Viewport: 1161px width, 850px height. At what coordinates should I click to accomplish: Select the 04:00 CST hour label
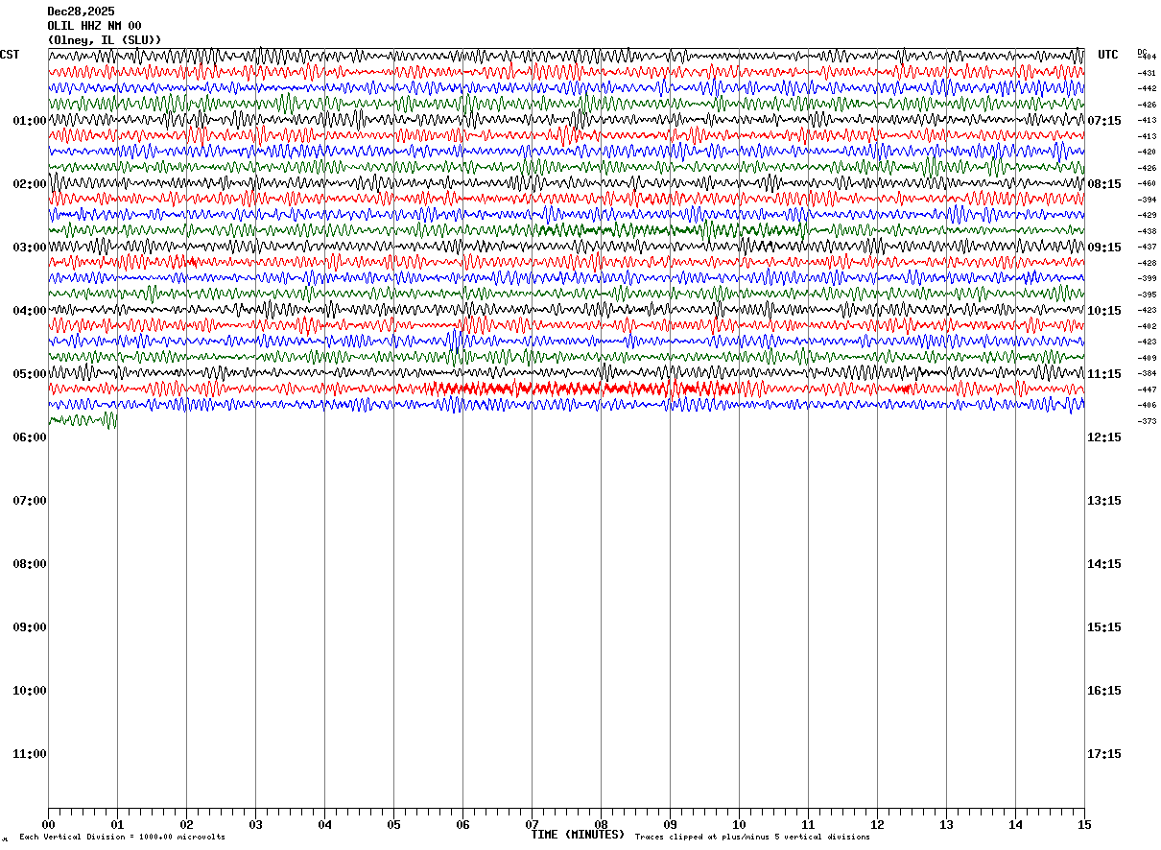(30, 311)
